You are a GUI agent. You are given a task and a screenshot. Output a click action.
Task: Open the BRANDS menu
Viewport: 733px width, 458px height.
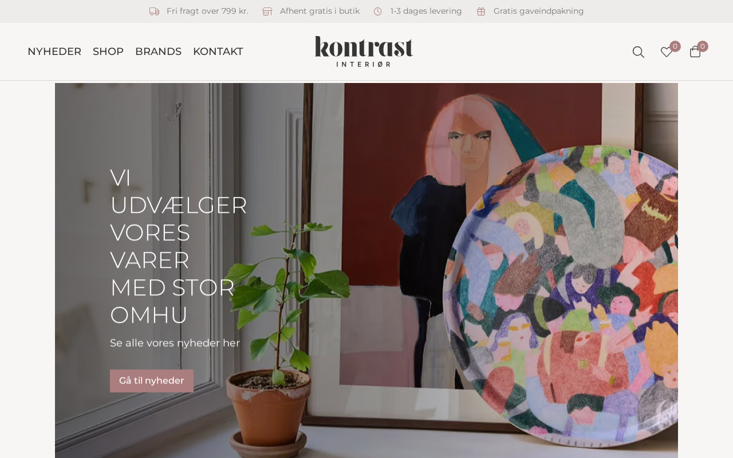(158, 52)
